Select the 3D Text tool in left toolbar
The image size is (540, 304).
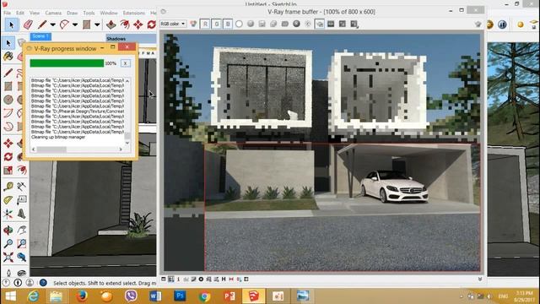21,214
